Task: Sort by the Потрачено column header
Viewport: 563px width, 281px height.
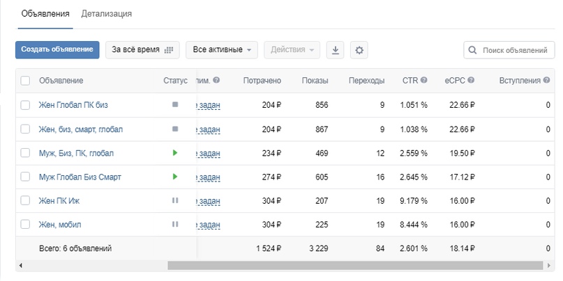Action: click(262, 81)
